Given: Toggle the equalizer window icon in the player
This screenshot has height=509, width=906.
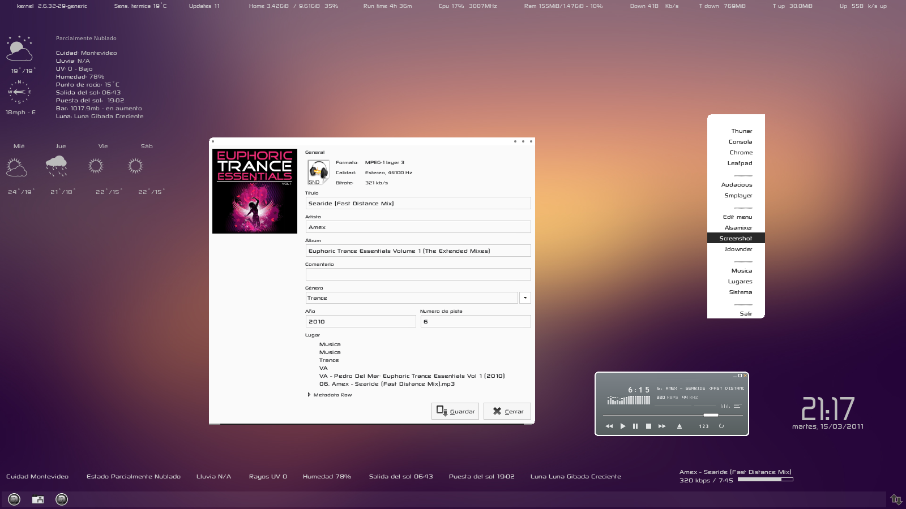Looking at the screenshot, I should pos(725,406).
